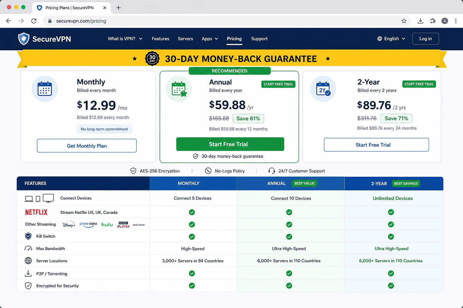Click the Server Locations globe icon
This screenshot has width=463, height=308.
28,261
